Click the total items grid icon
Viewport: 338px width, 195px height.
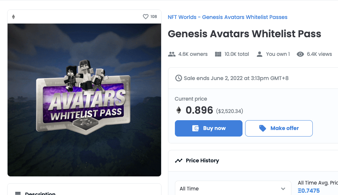218,54
